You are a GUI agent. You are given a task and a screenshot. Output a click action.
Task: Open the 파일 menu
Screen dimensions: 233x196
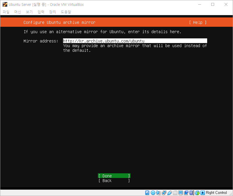[6, 12]
